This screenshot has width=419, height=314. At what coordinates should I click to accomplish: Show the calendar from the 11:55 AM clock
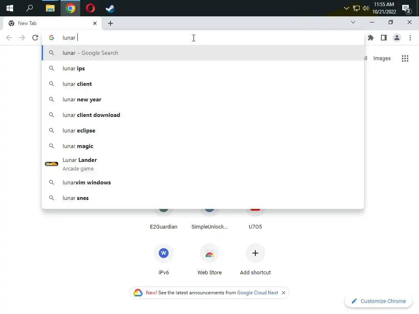[x=384, y=8]
